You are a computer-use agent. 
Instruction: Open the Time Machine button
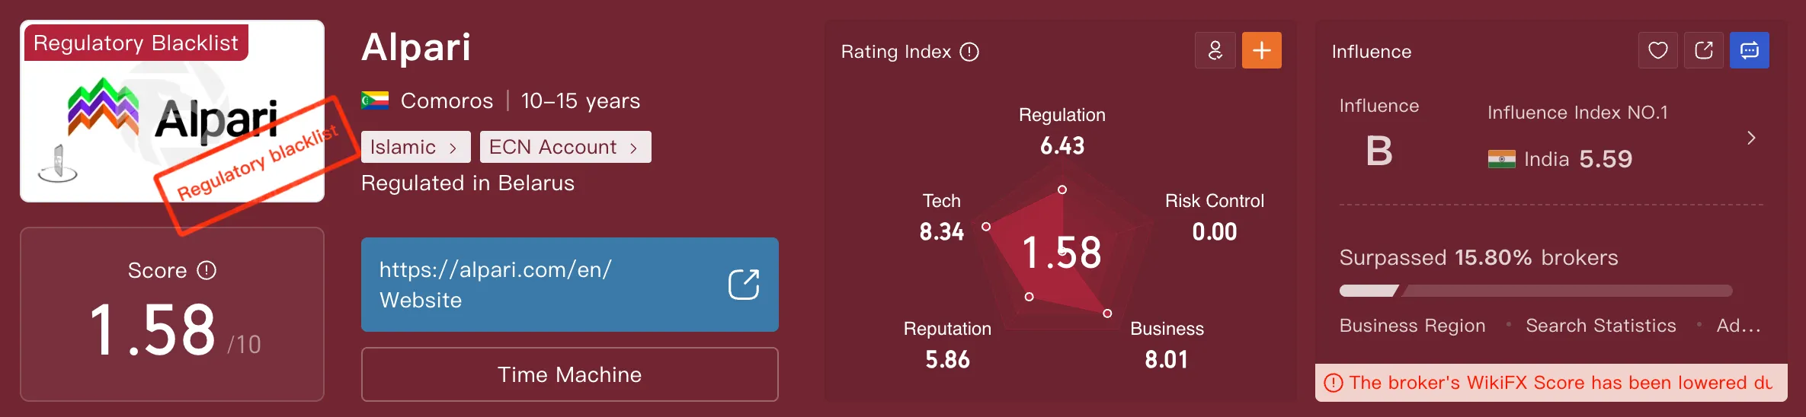point(570,374)
